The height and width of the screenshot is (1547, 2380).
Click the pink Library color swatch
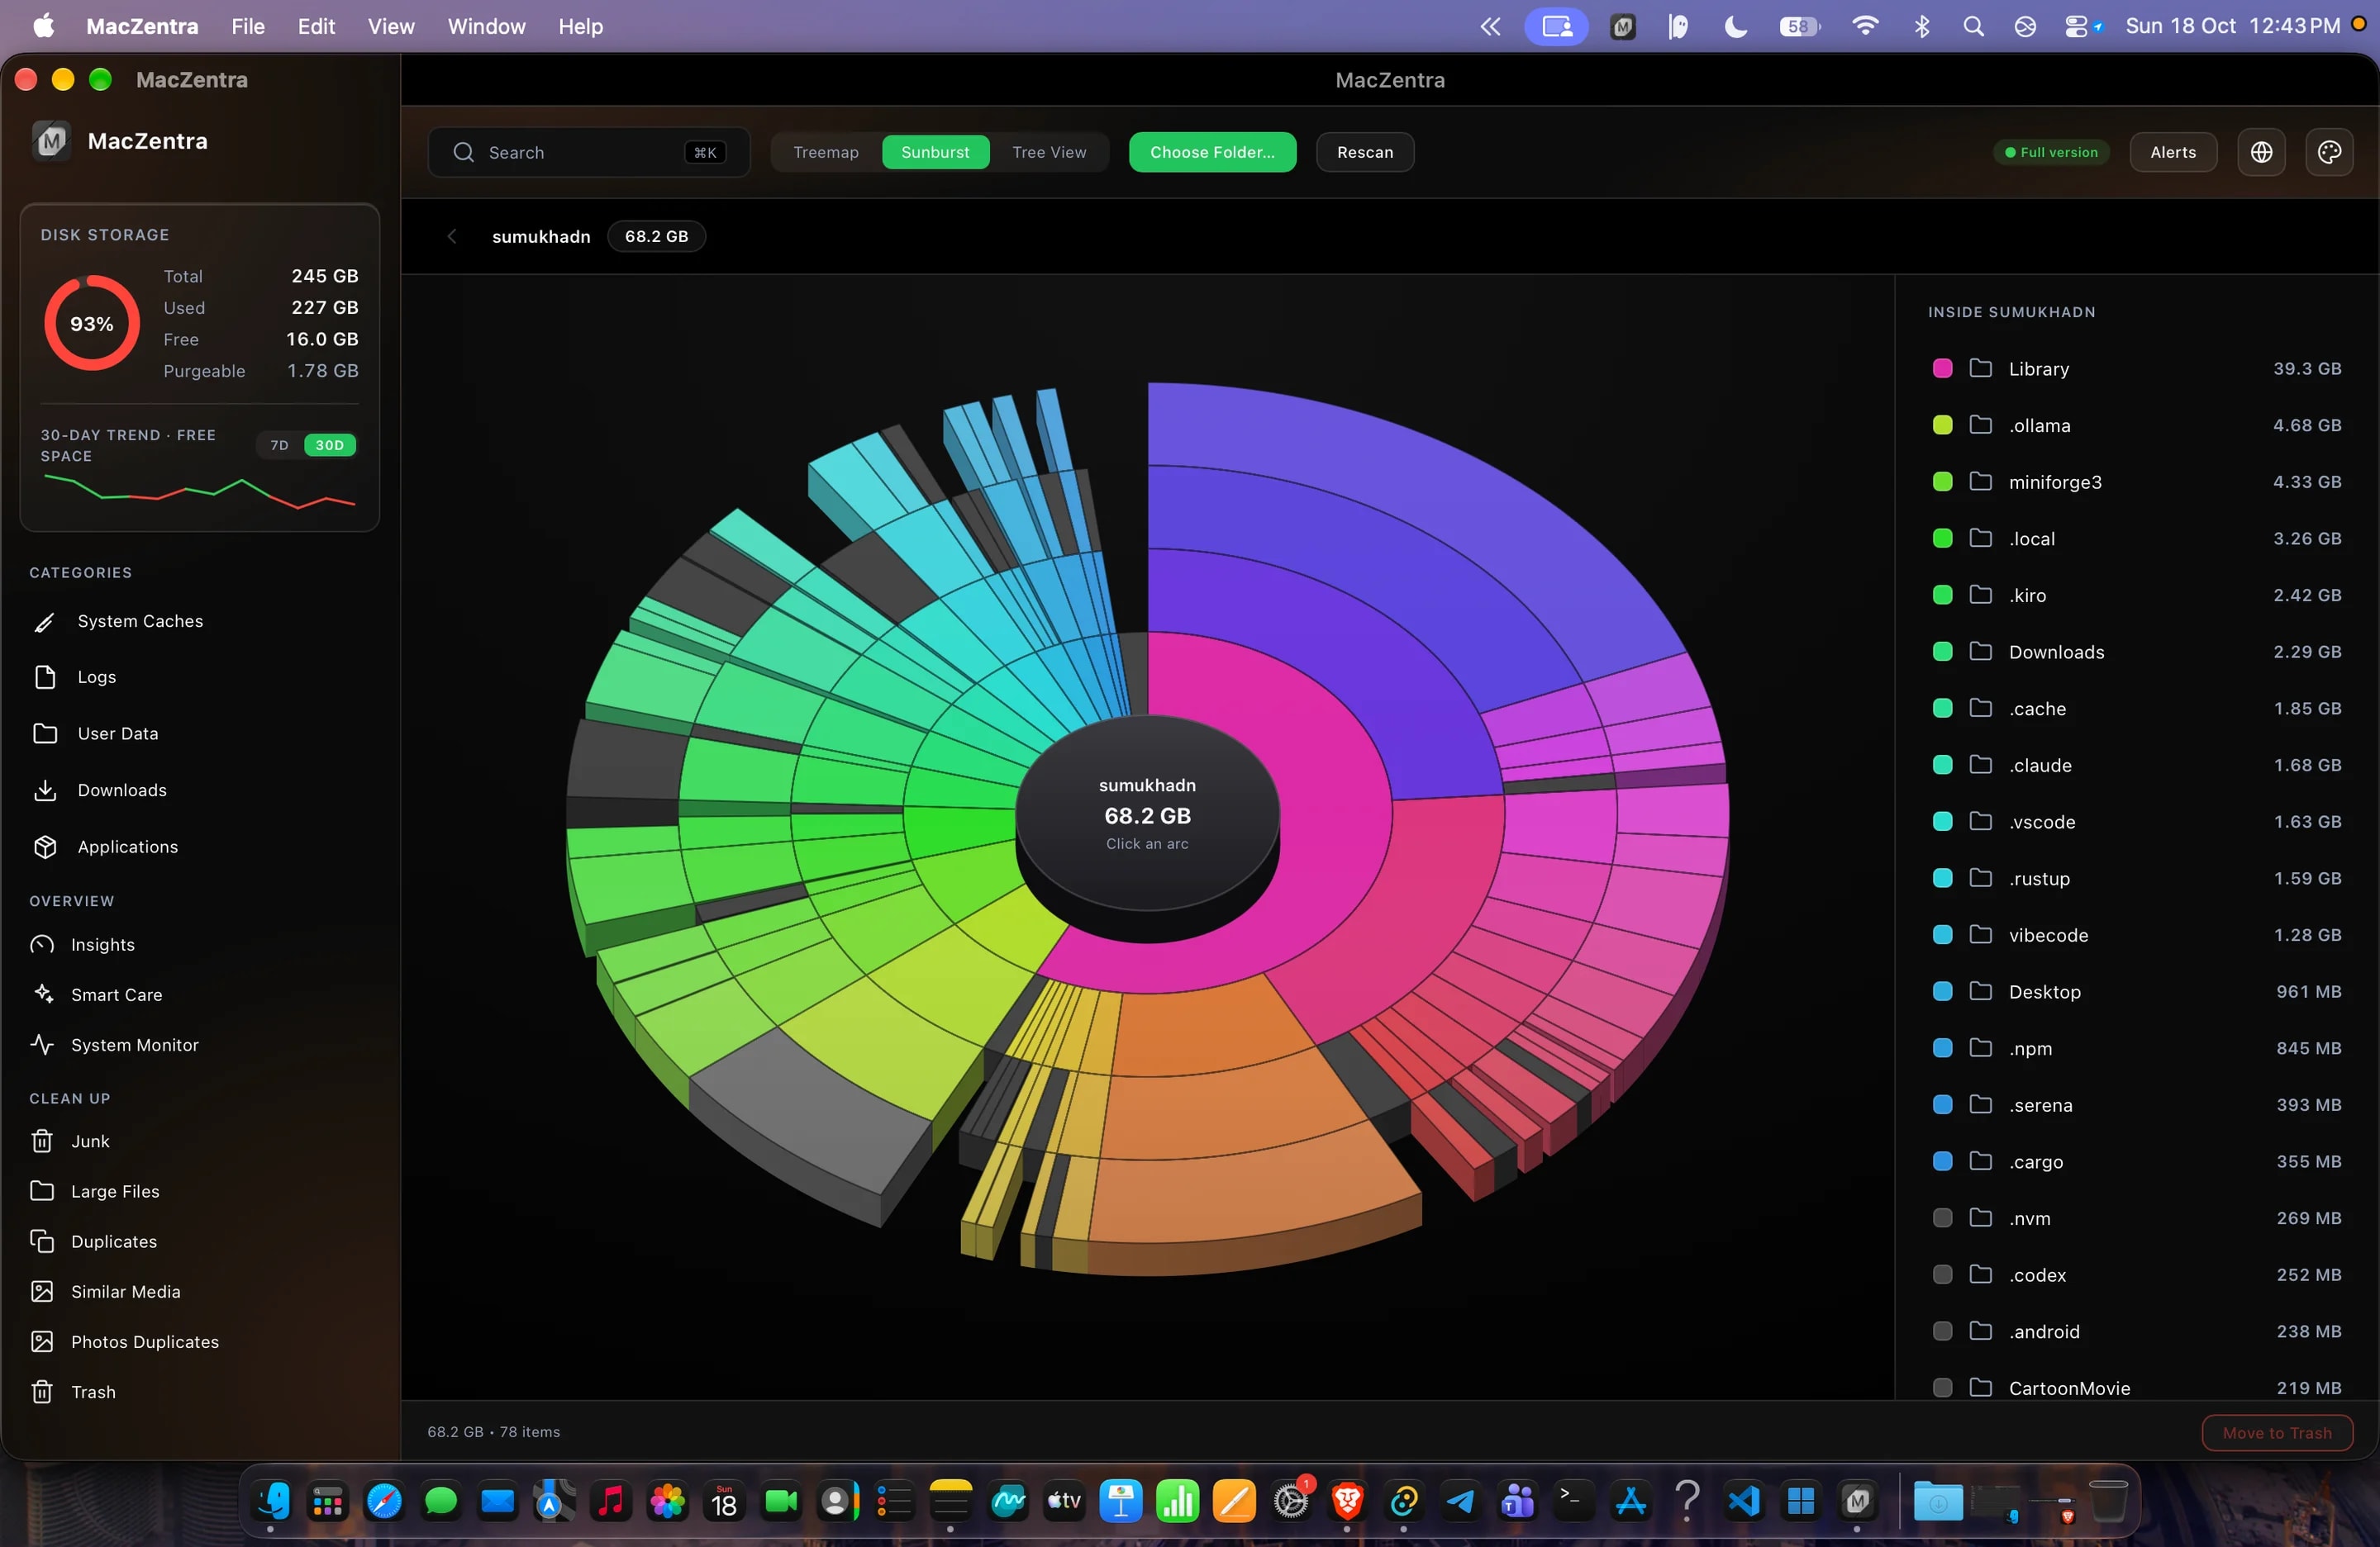pos(1942,368)
